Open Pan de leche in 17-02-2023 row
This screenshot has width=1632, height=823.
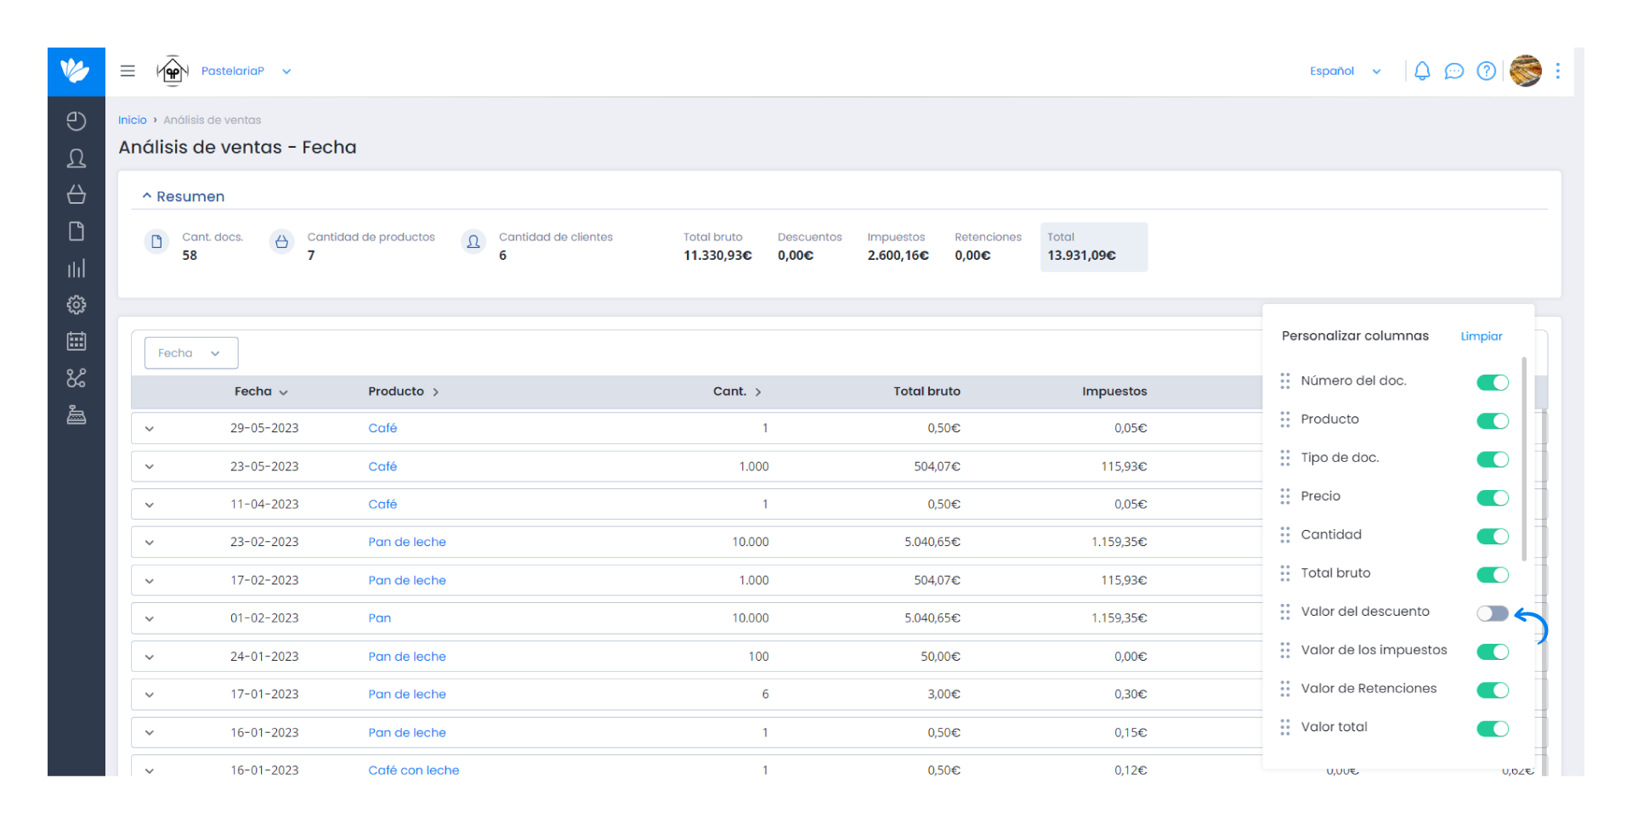[407, 580]
